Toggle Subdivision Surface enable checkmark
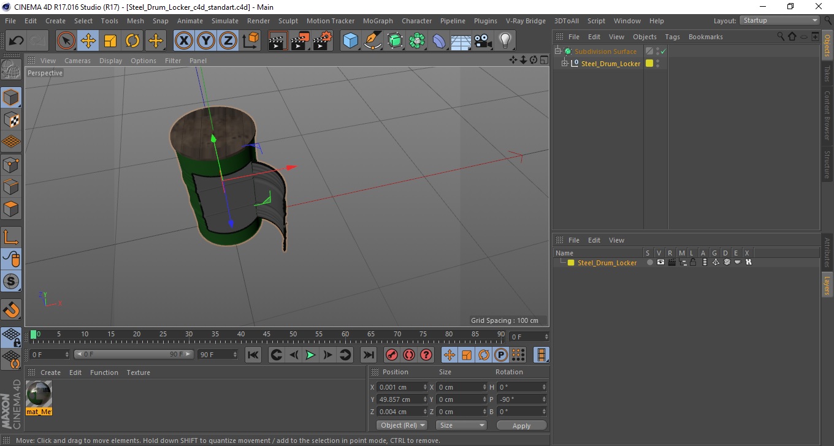The width and height of the screenshot is (834, 446). [x=663, y=51]
